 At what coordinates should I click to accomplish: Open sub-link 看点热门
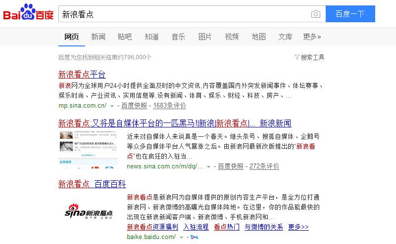[227, 227]
